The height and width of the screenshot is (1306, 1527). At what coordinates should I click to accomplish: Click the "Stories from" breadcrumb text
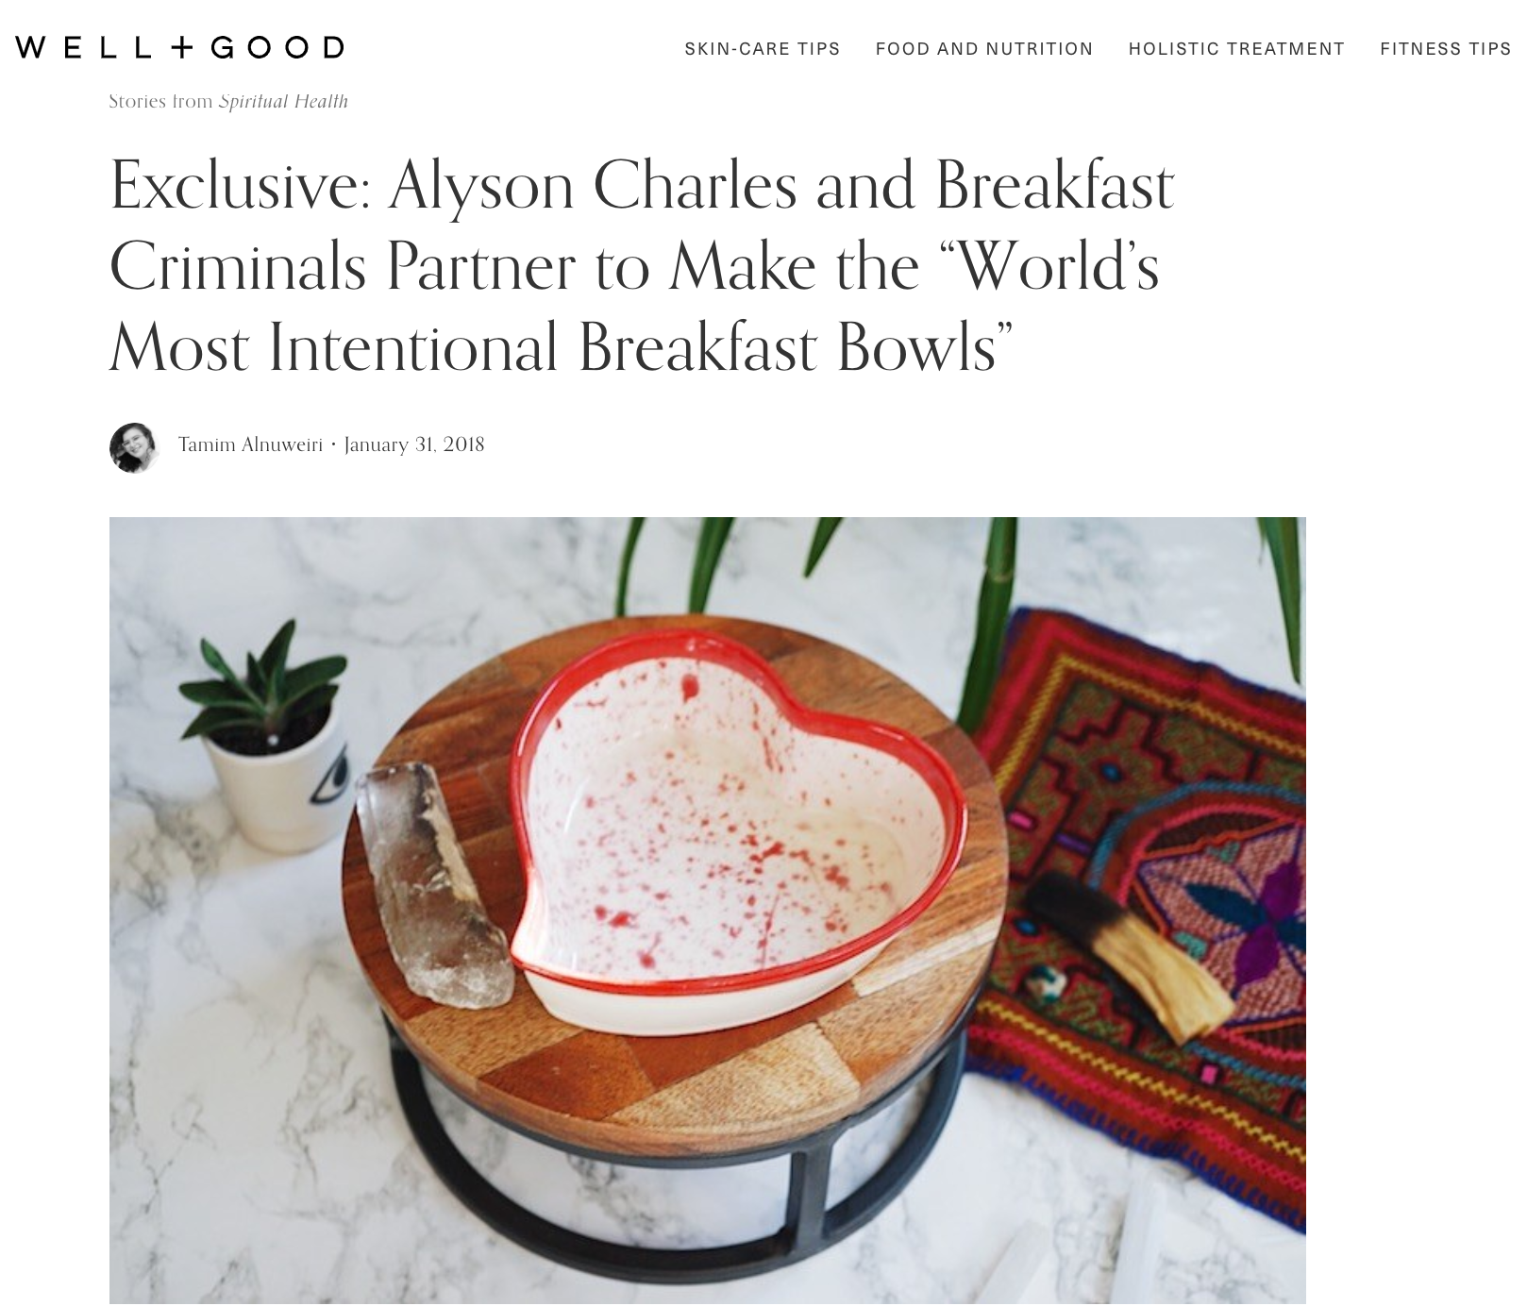click(160, 101)
